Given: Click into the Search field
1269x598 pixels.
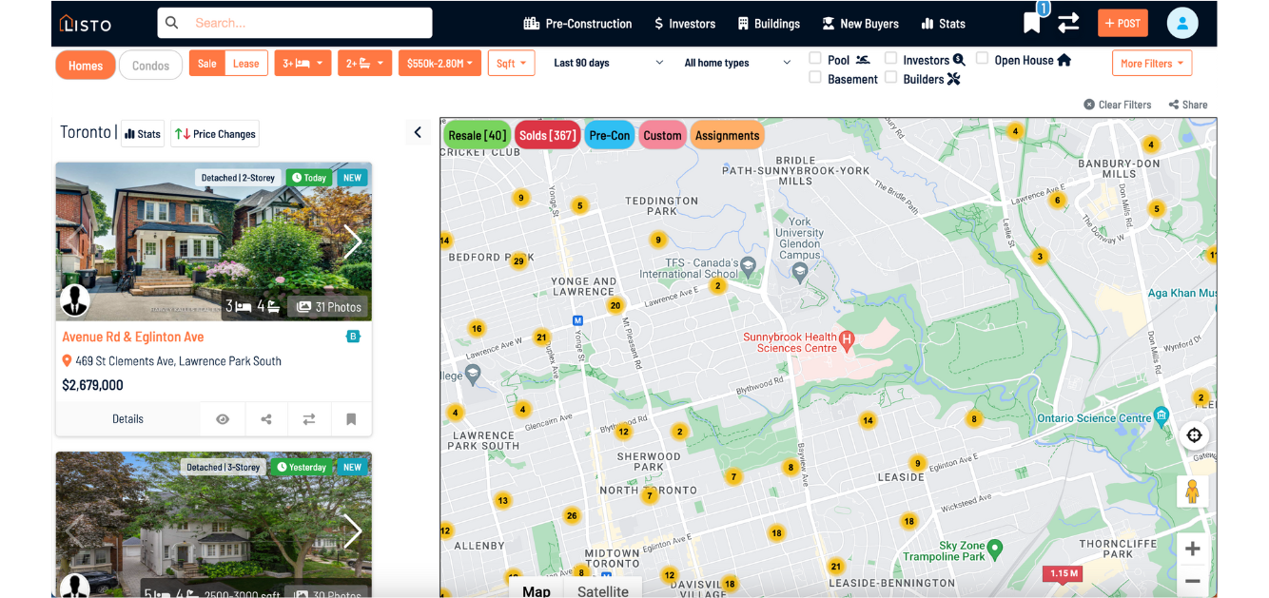Looking at the screenshot, I should click(x=295, y=23).
